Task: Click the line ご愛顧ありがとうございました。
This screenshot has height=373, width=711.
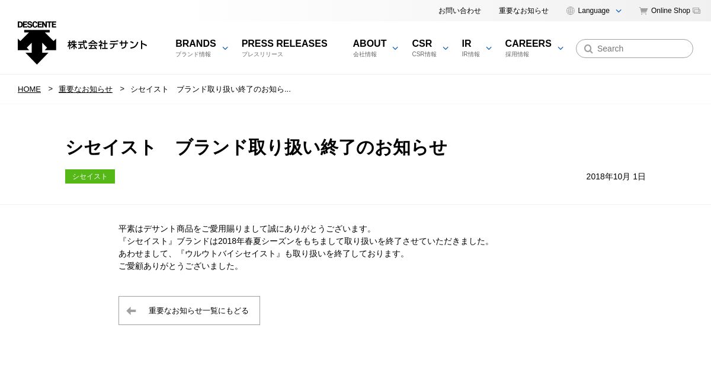Action: (181, 266)
